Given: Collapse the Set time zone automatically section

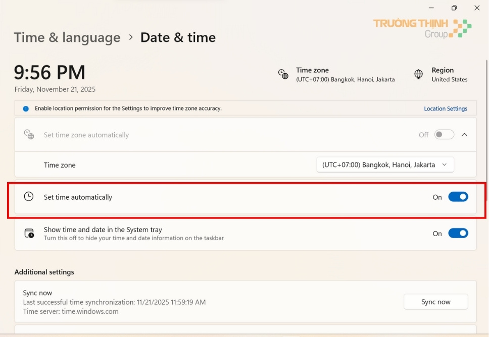Looking at the screenshot, I should click(x=465, y=135).
